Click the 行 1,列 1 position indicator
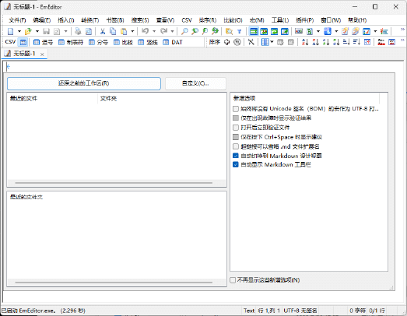The height and width of the screenshot is (316, 407). (269, 311)
